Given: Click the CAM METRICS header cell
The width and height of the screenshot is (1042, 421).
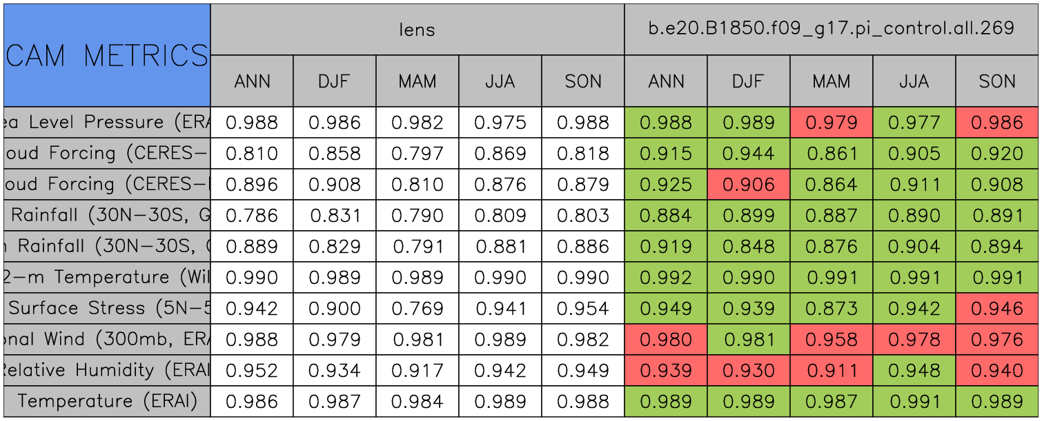Looking at the screenshot, I should point(107,55).
